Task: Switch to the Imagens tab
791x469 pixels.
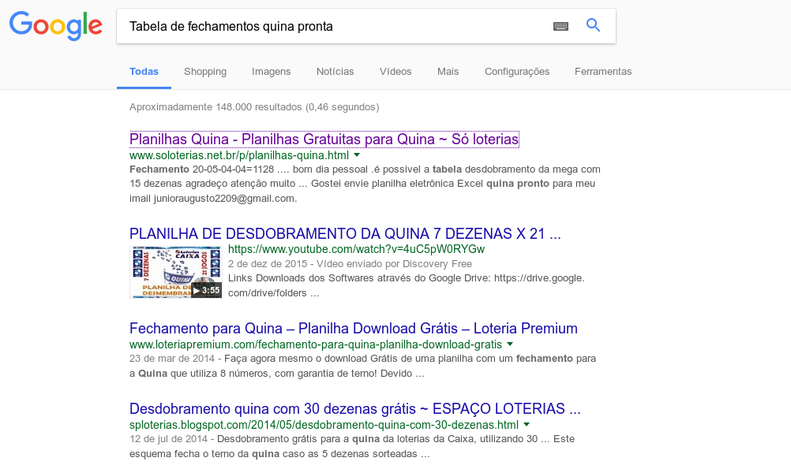Action: coord(271,72)
